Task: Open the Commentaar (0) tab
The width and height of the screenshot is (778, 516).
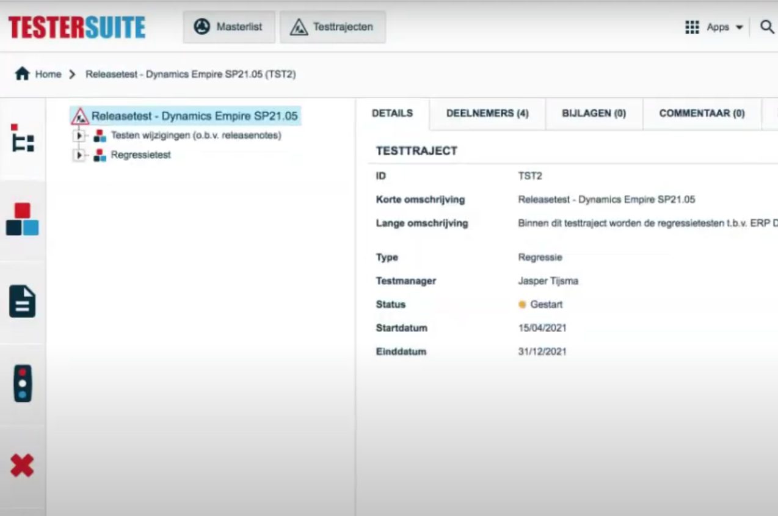Action: [702, 114]
